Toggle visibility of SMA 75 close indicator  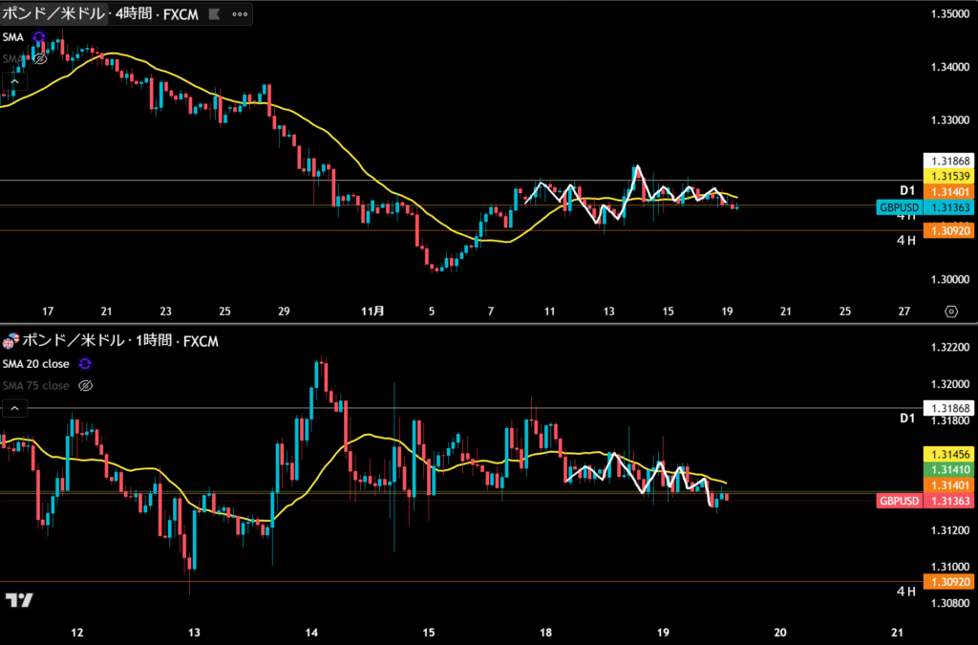point(85,385)
